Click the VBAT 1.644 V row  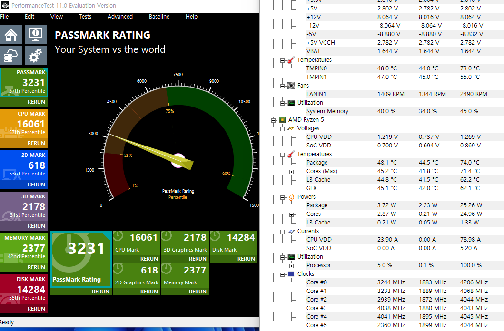(405, 51)
